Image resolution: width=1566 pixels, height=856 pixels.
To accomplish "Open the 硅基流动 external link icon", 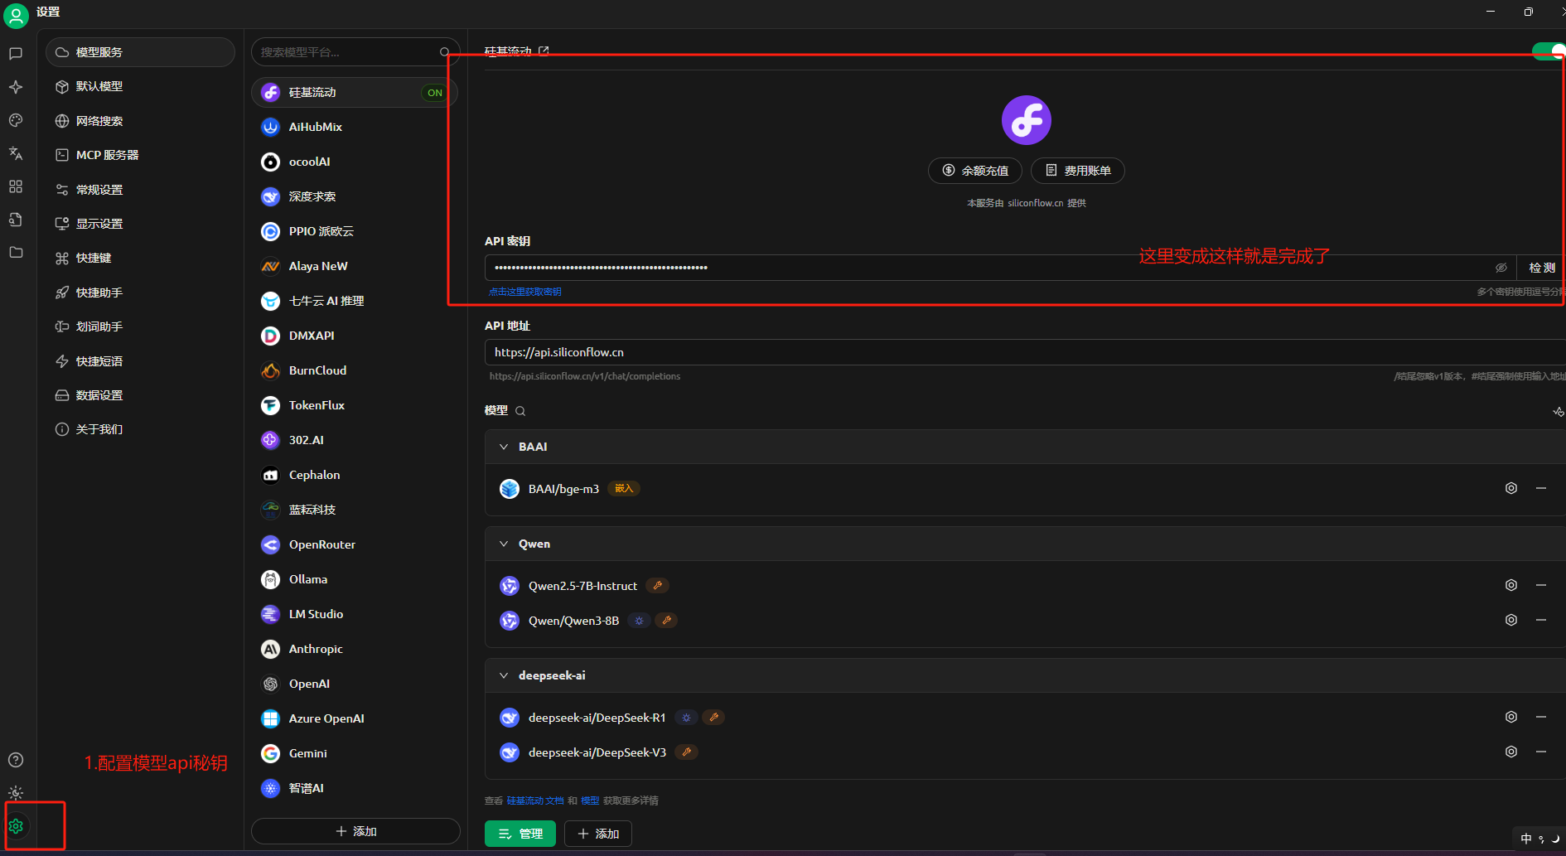I will (544, 51).
